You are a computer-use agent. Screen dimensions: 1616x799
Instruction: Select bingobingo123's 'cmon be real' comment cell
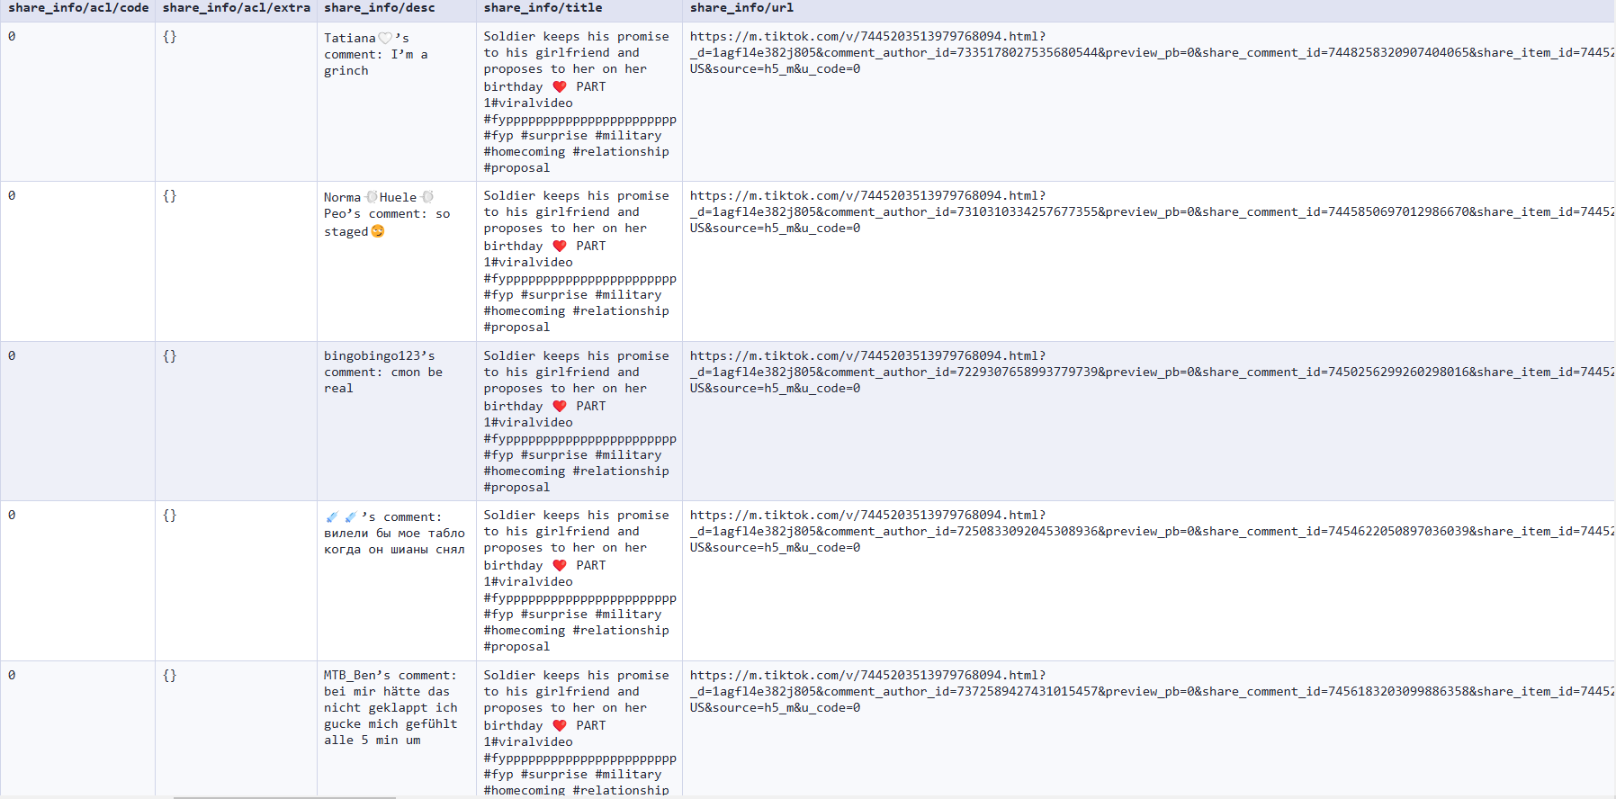click(x=397, y=421)
